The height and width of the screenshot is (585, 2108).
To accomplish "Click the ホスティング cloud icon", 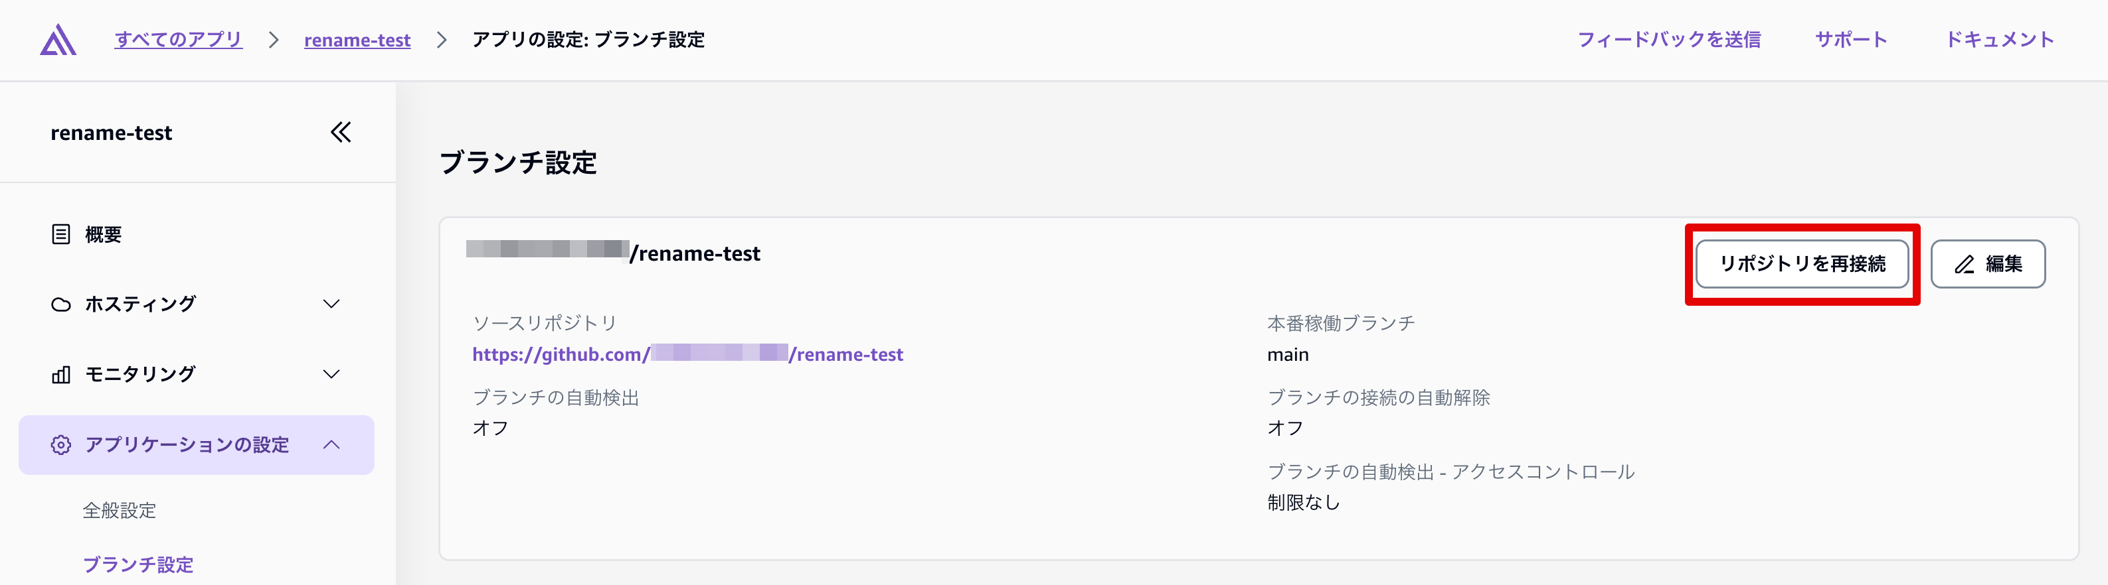I will coord(61,304).
